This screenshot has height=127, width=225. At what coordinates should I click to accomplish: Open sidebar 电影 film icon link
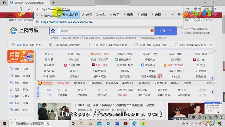(x=11, y=83)
